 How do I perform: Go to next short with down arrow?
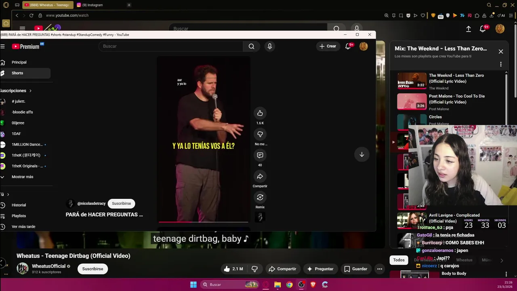click(362, 154)
